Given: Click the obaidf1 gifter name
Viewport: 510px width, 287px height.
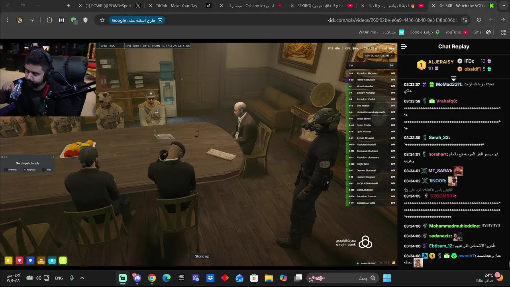Looking at the screenshot, I should pos(473,69).
